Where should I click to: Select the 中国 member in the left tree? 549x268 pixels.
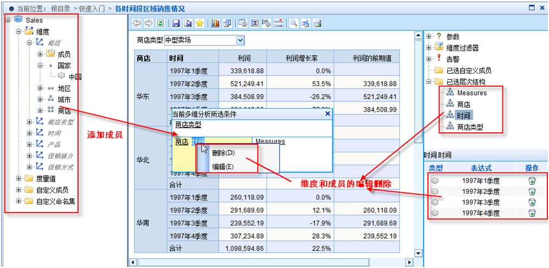coord(75,76)
